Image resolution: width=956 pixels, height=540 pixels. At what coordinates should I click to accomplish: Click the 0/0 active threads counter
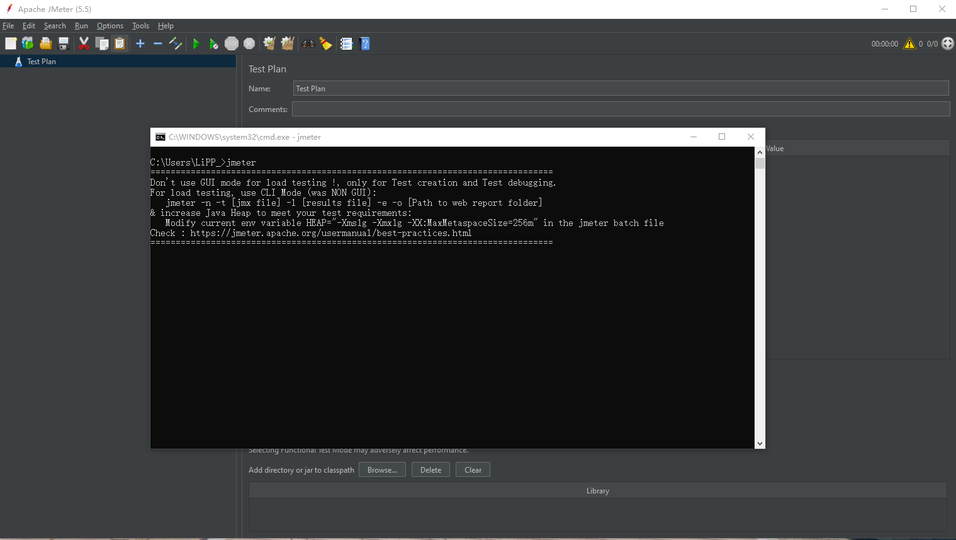pos(932,44)
